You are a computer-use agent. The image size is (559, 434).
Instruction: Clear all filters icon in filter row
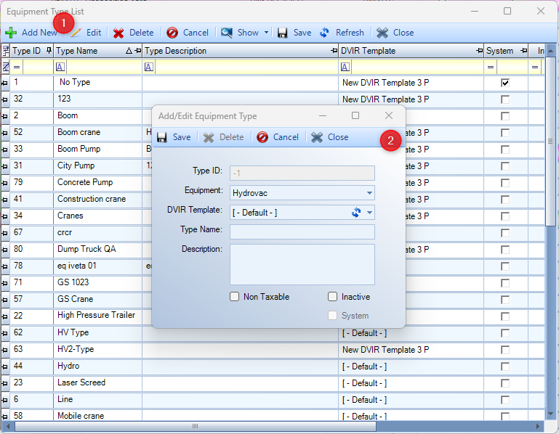[5, 67]
